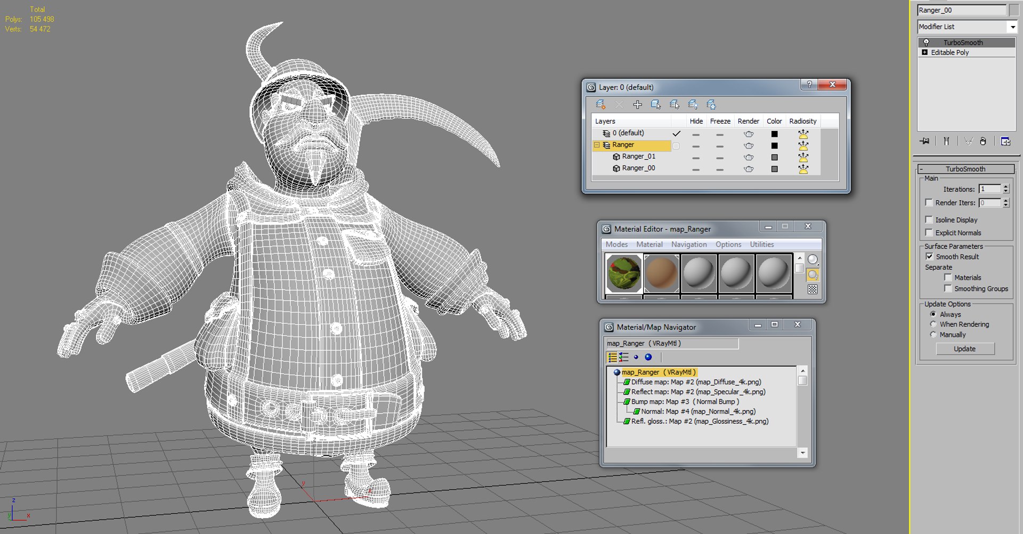This screenshot has height=534, width=1023.
Task: Click Make Unique icon below modifier stack
Action: click(968, 141)
